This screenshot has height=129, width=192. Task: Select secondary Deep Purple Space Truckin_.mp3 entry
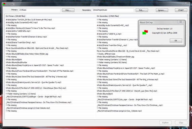pos(126,68)
